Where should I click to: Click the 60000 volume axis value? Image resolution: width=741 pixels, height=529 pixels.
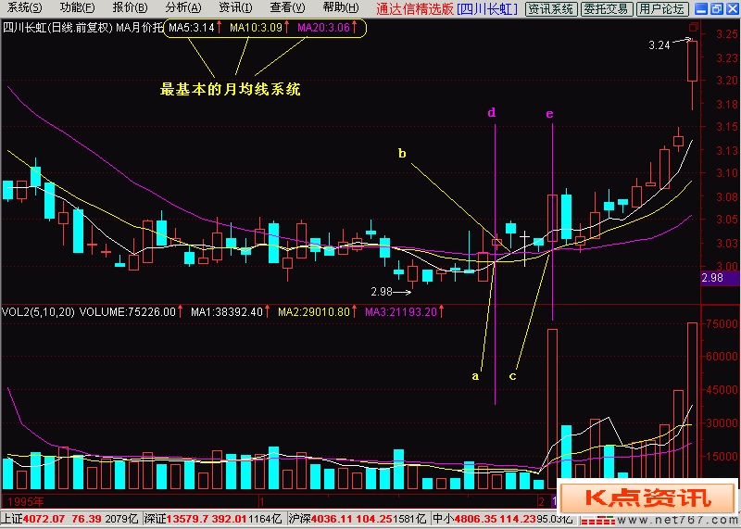pos(722,357)
